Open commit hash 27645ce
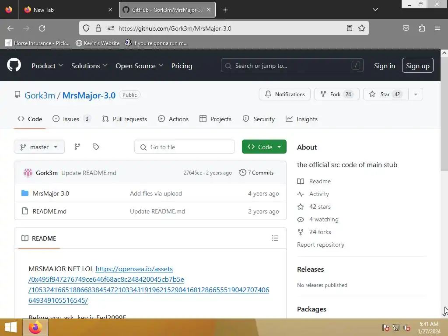Viewport: 448px width, 336px height. [193, 173]
